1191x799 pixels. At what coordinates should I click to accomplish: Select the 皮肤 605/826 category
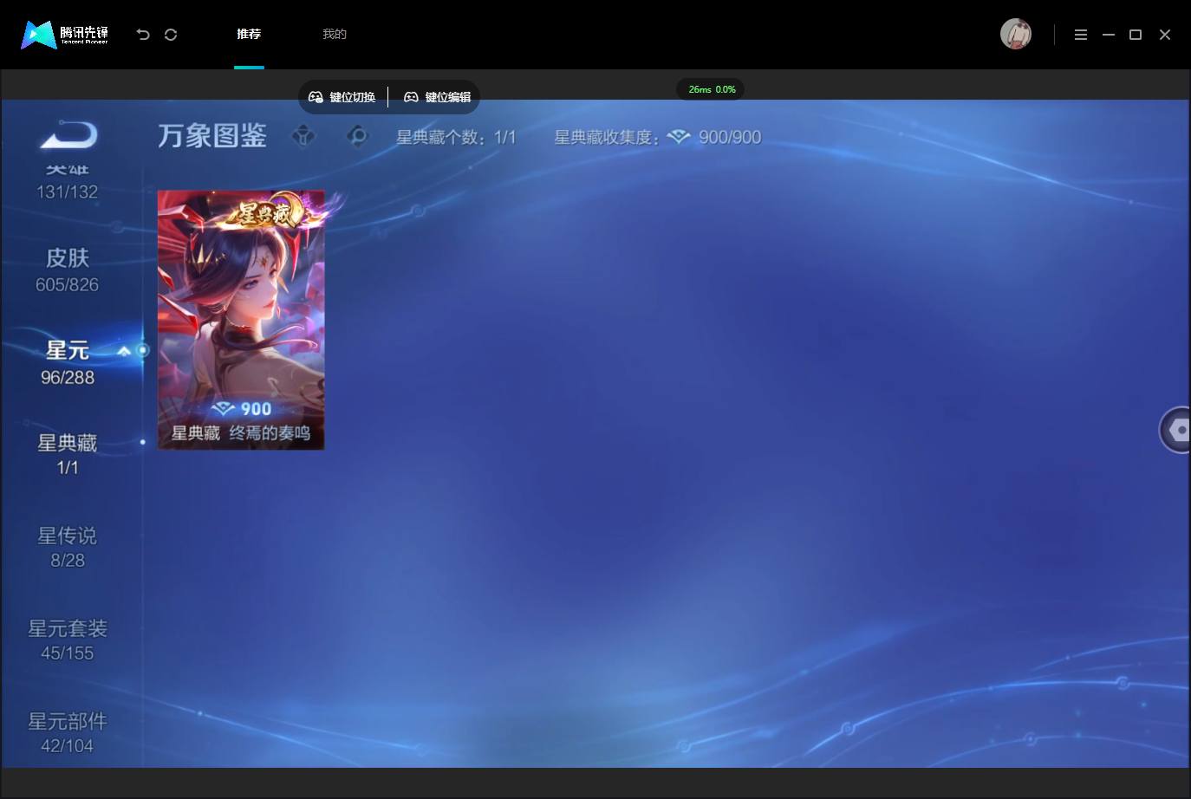coord(68,270)
